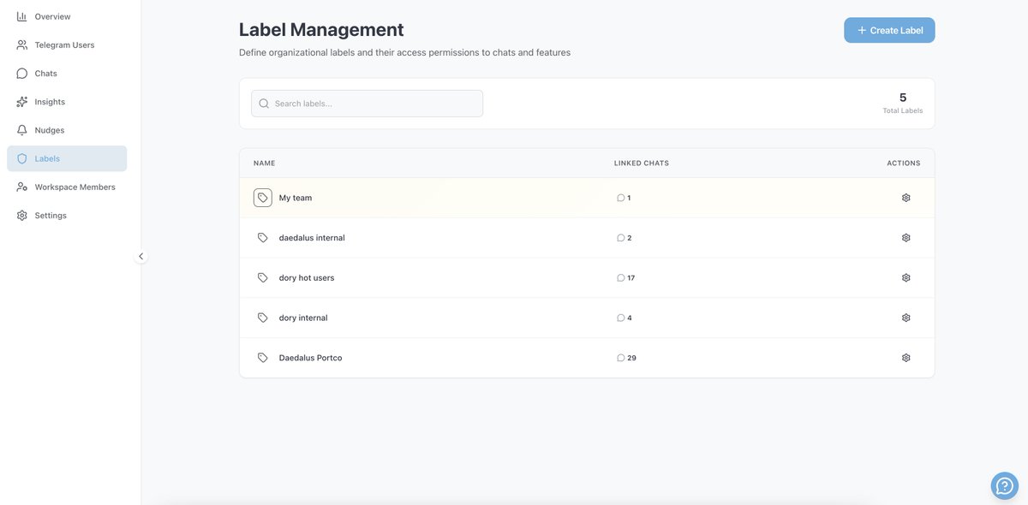Select the Daedalus Portco label name
The height and width of the screenshot is (505, 1028).
coord(311,358)
